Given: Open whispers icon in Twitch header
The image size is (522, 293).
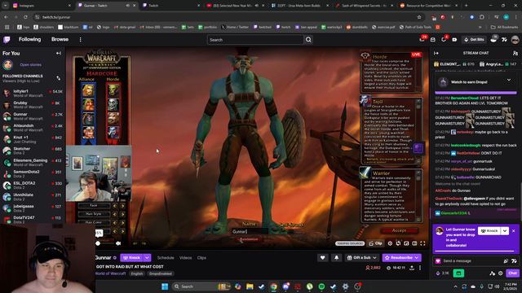Looking at the screenshot, I should pos(444,40).
